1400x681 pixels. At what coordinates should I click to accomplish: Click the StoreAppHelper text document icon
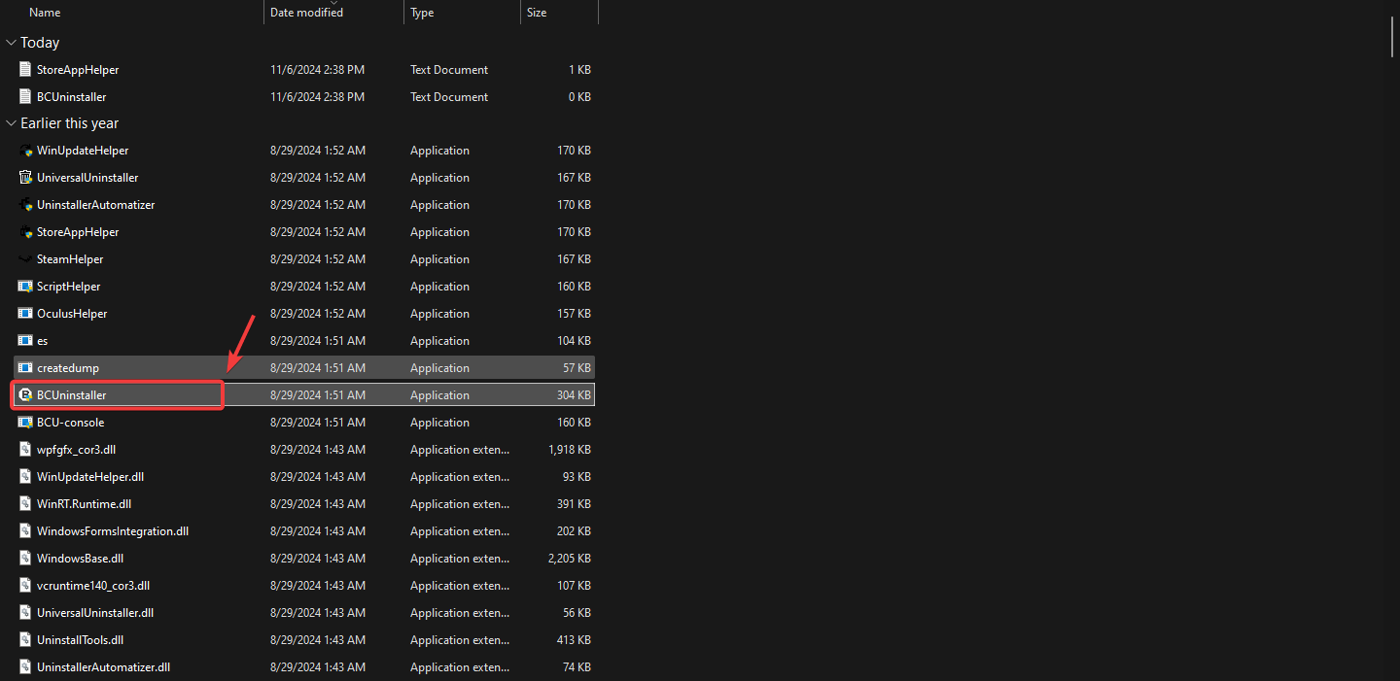point(26,70)
